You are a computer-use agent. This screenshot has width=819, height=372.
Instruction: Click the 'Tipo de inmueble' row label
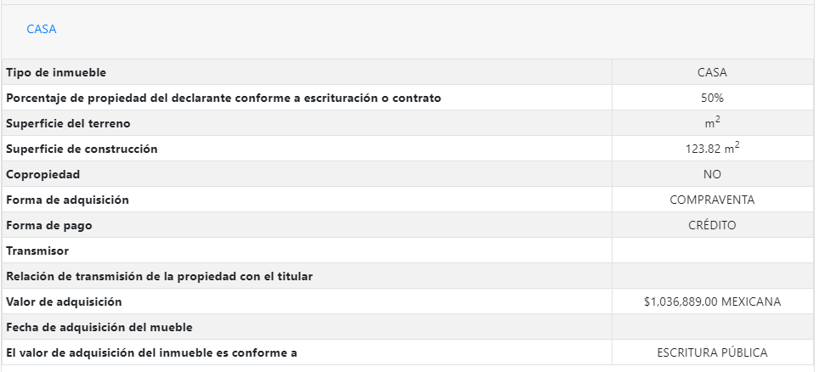click(x=56, y=73)
